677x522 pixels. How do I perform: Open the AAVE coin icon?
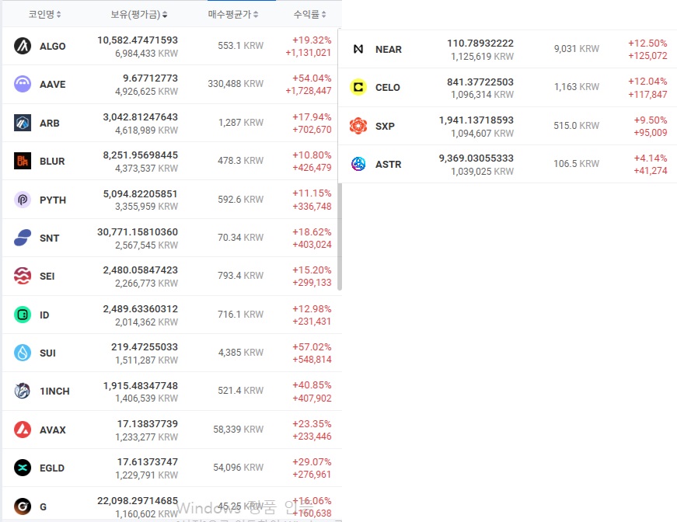click(23, 84)
